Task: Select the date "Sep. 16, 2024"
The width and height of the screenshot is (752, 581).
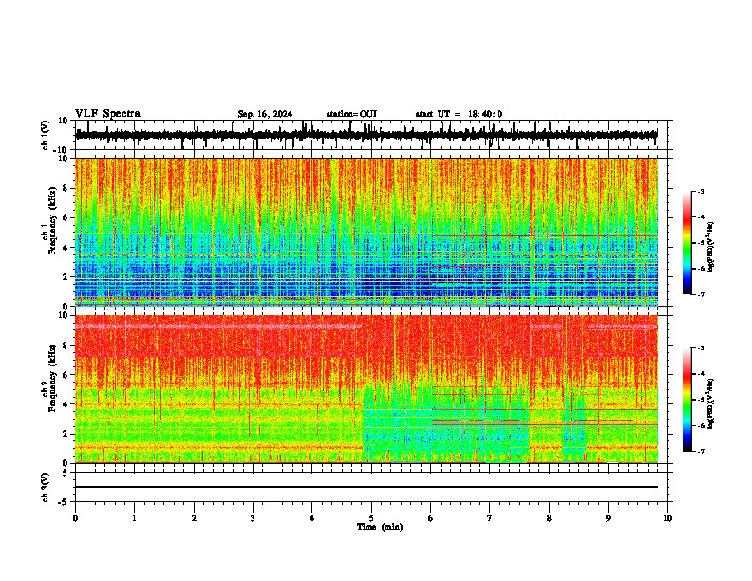Action: click(265, 114)
